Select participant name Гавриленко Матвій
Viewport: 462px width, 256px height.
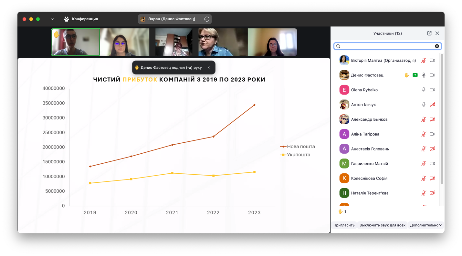point(369,164)
